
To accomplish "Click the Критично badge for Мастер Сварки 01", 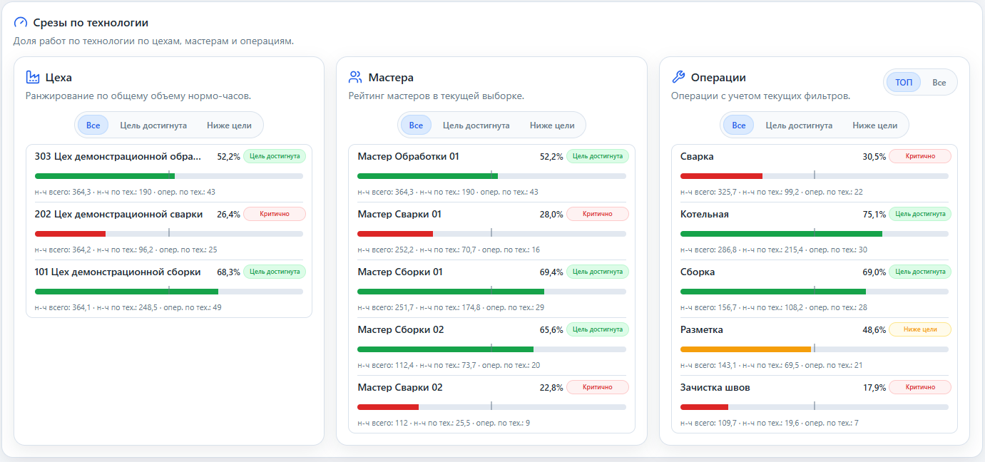I will click(598, 214).
